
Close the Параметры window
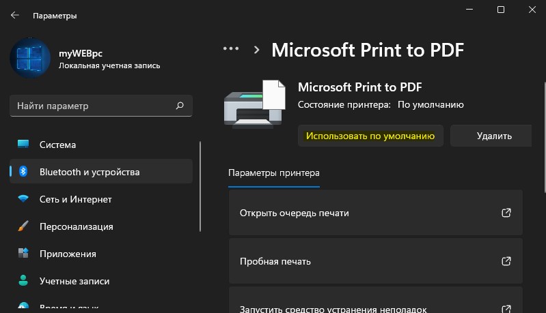[x=532, y=10]
